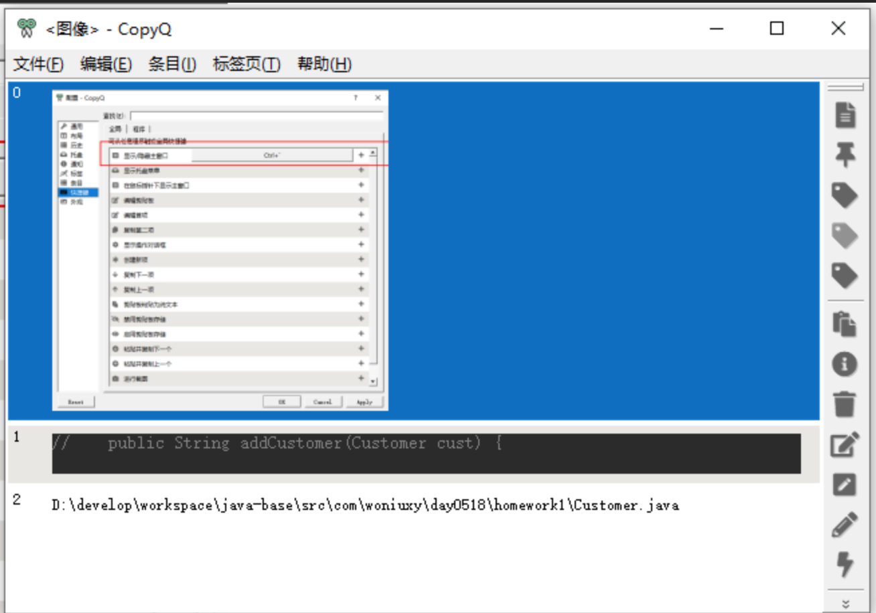
Task: Delete the selected item with the trash icon
Action: pos(845,404)
